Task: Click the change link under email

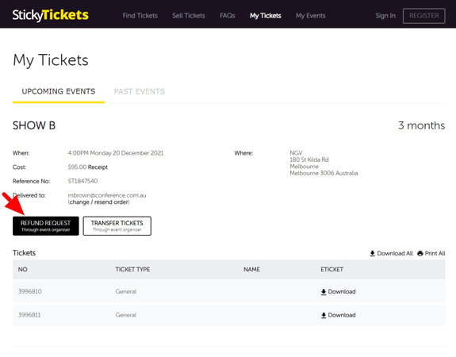Action: pos(79,202)
